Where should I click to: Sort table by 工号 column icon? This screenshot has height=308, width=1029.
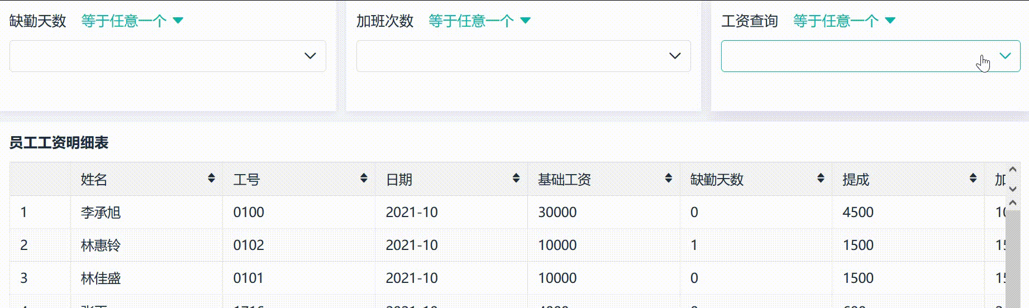pyautogui.click(x=364, y=178)
